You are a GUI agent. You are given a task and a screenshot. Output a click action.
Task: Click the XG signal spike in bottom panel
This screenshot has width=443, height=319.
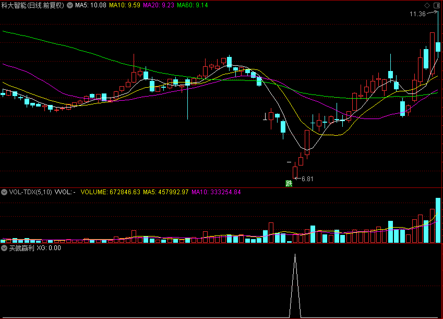click(x=295, y=286)
